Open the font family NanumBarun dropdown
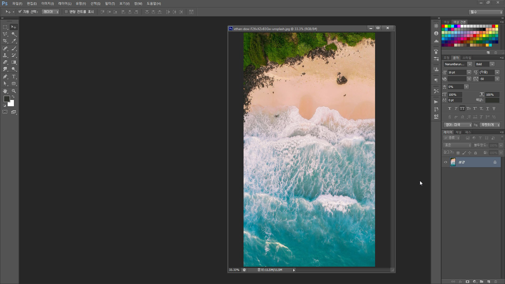The image size is (505, 284). pos(470,64)
